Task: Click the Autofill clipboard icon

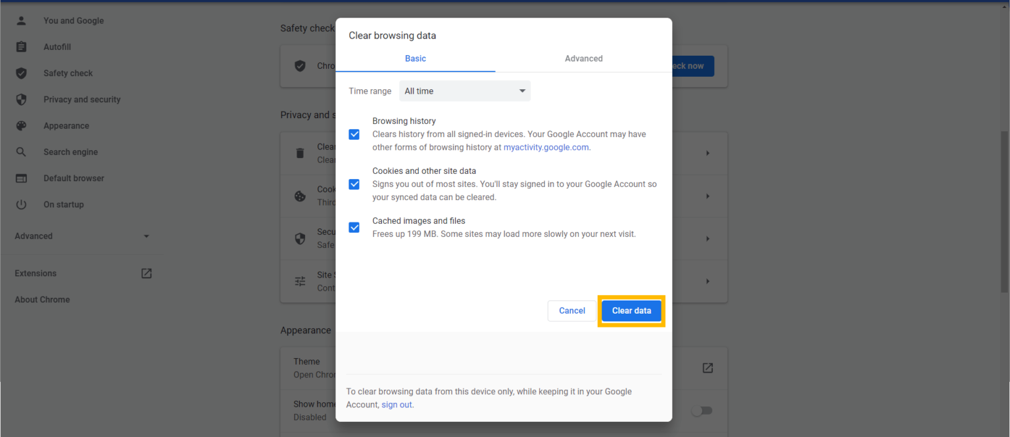Action: click(x=21, y=47)
